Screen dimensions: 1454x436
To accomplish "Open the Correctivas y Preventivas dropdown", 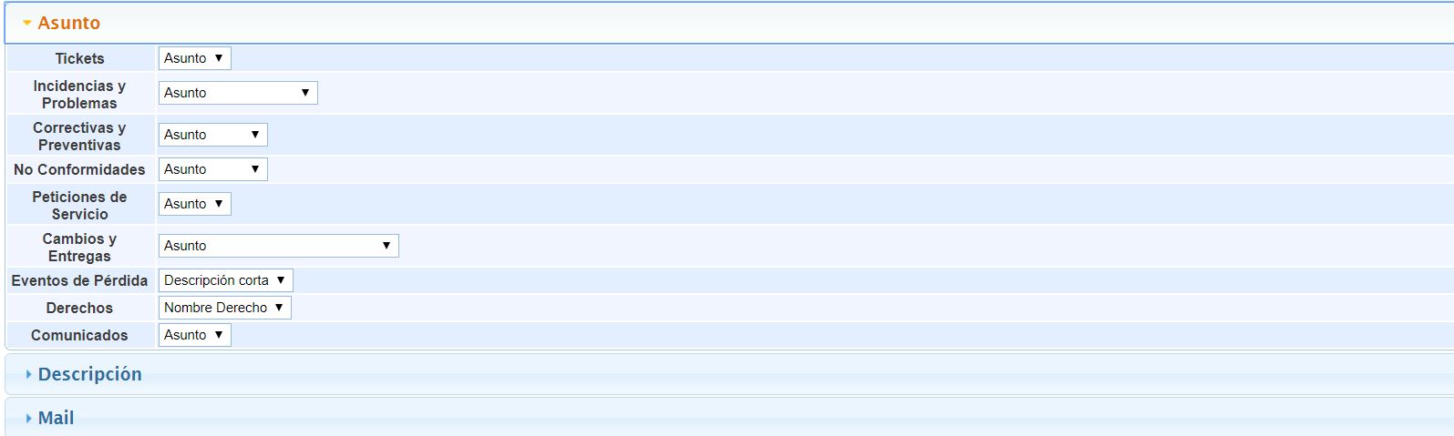I will tap(212, 135).
